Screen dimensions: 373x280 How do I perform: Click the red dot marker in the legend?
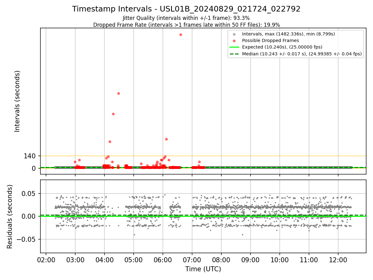pyautogui.click(x=234, y=41)
